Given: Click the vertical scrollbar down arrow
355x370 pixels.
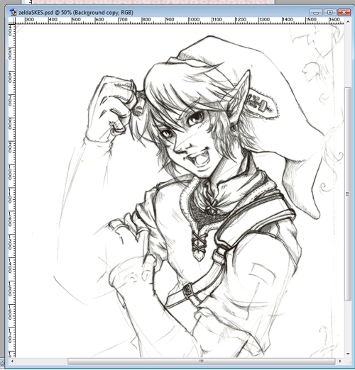Looking at the screenshot, I should click(x=348, y=354).
